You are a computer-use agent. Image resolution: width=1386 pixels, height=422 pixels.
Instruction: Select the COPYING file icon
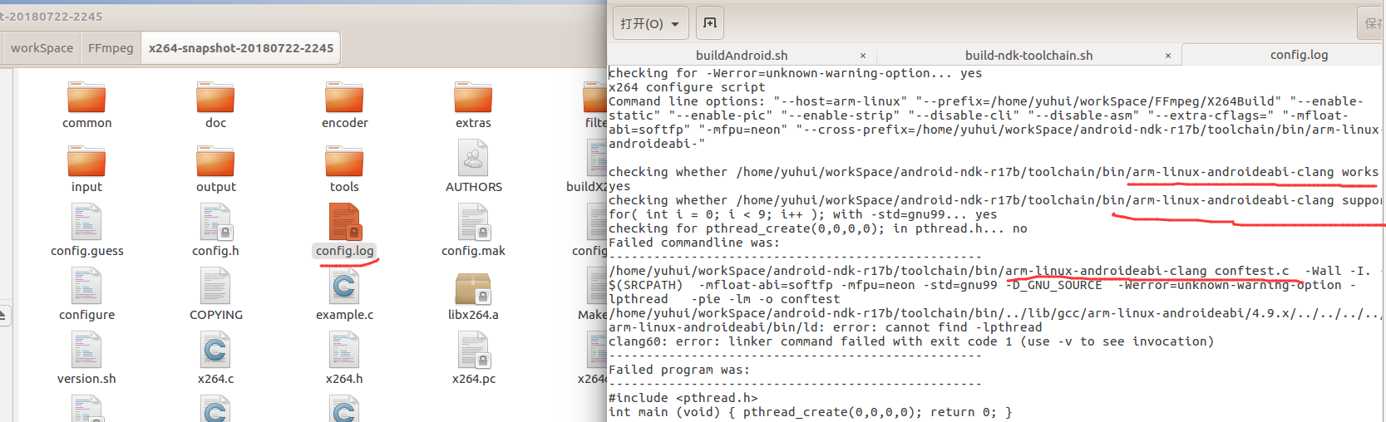click(215, 286)
